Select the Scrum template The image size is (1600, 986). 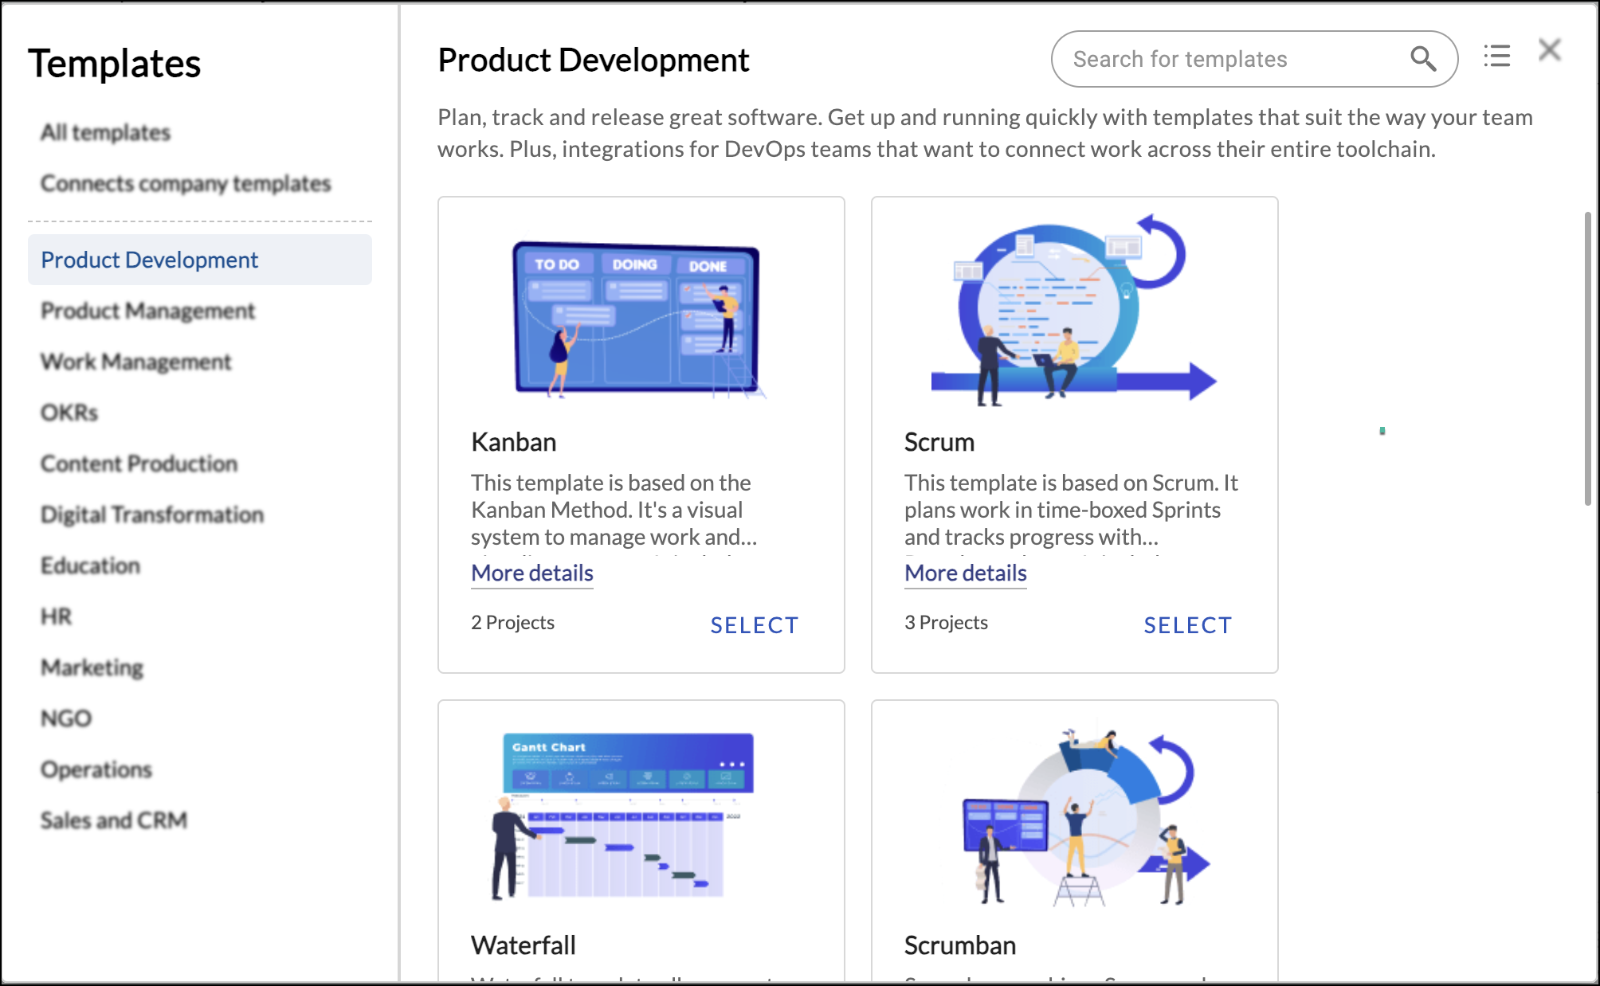1186,624
